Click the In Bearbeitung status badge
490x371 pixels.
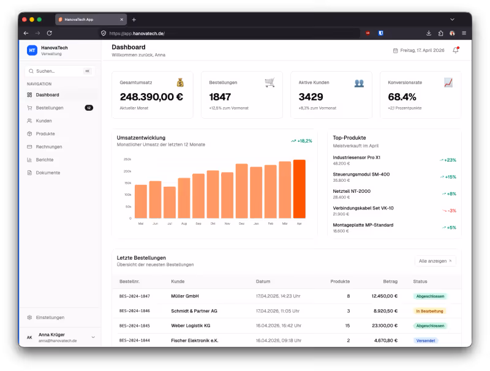click(x=429, y=312)
